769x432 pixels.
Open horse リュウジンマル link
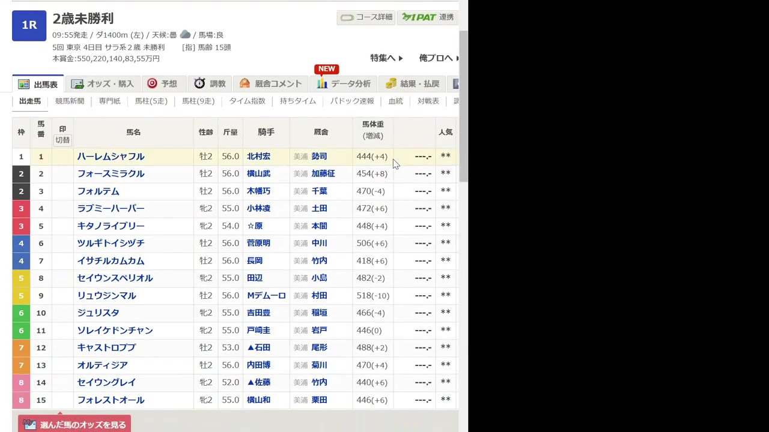106,295
